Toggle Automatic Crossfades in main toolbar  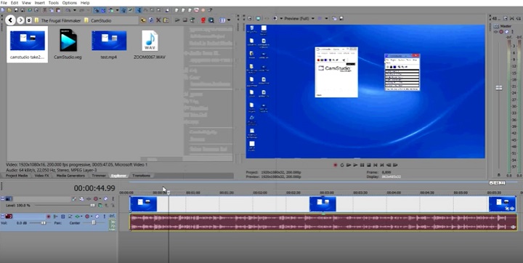point(102,10)
